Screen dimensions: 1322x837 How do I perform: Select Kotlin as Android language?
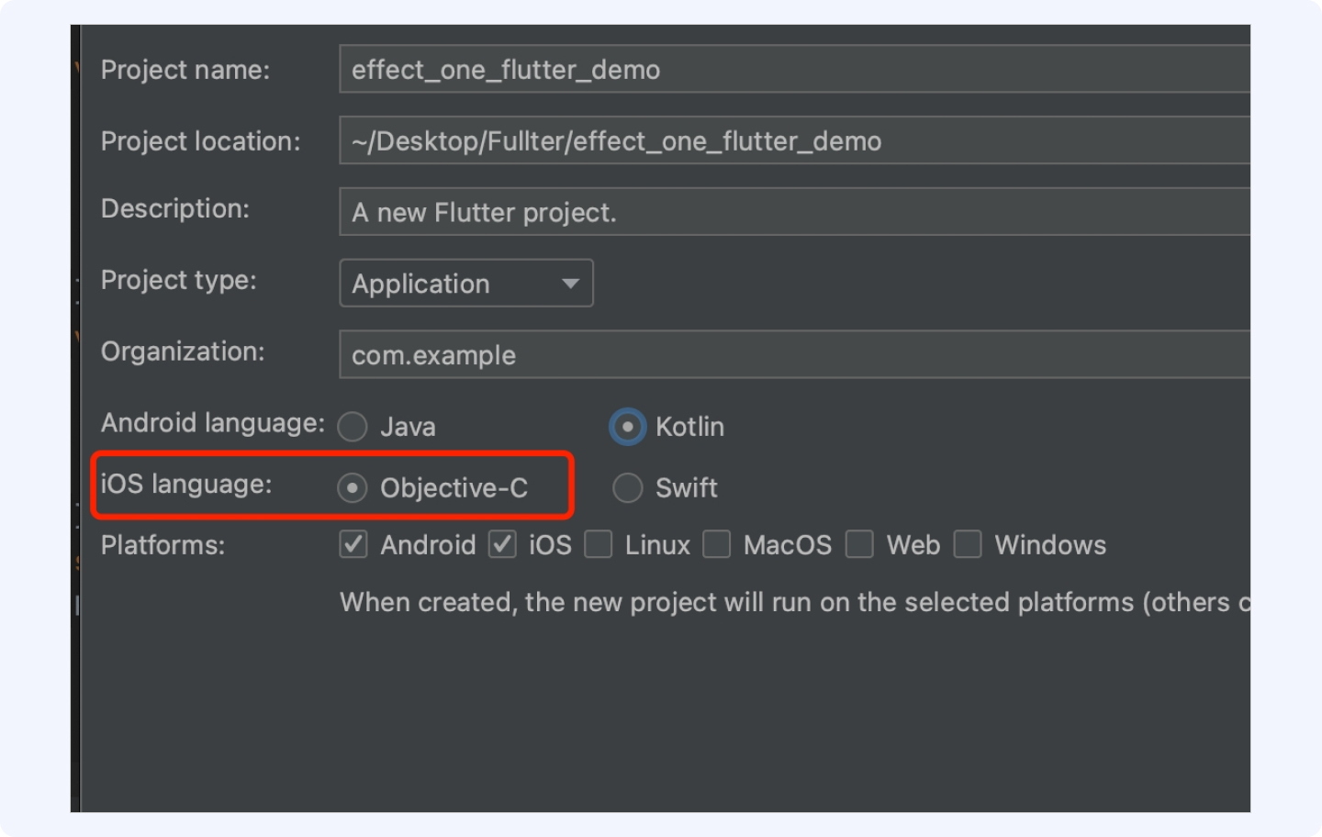pyautogui.click(x=628, y=427)
